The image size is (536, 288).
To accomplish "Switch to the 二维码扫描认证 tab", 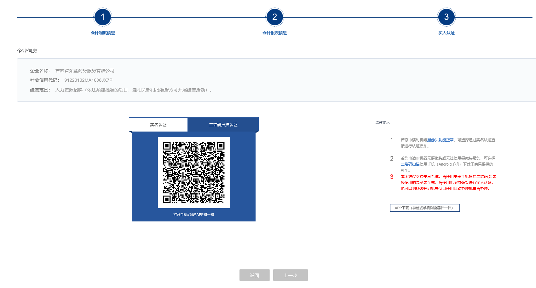I will [x=223, y=125].
